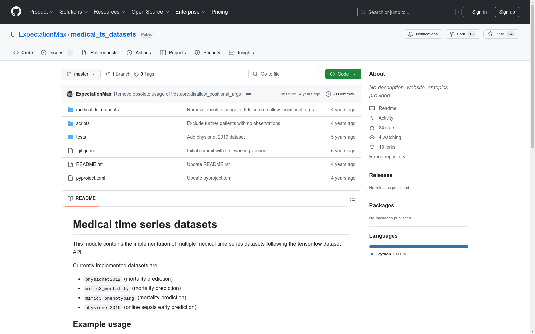Open 'Add physionet 2019 dataset' commit message
535x334 pixels.
(216, 137)
